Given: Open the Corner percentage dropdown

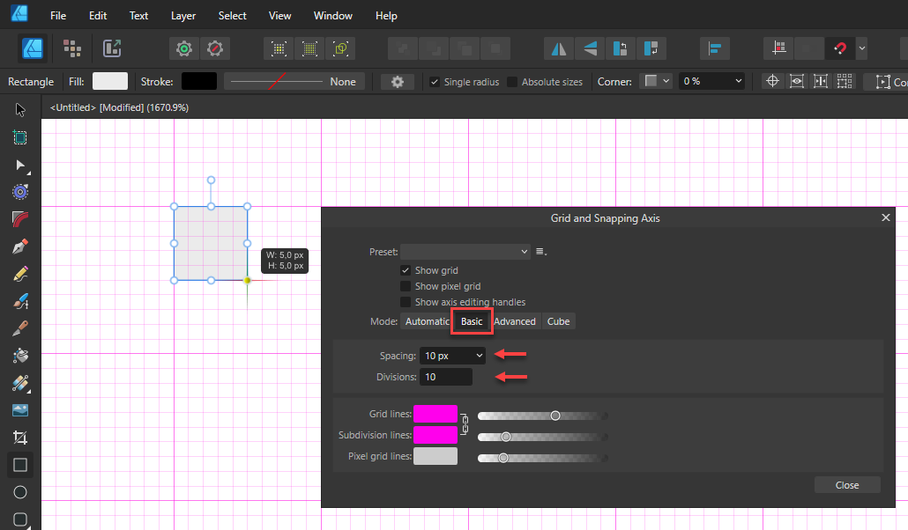Looking at the screenshot, I should coord(711,81).
